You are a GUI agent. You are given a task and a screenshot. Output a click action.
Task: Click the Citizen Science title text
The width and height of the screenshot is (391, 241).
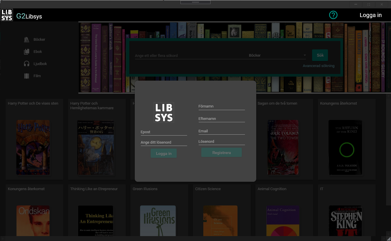tap(208, 189)
